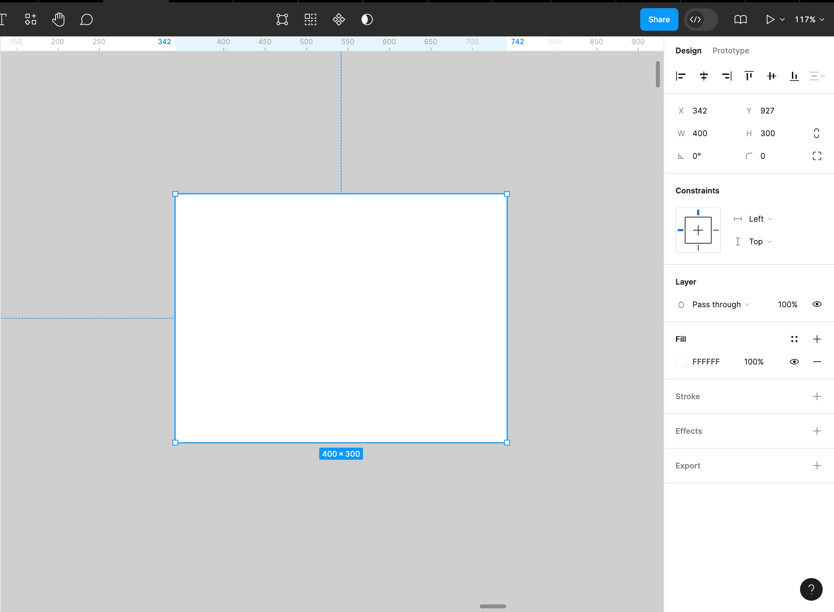Click the Present play button
This screenshot has width=834, height=612.
point(770,19)
